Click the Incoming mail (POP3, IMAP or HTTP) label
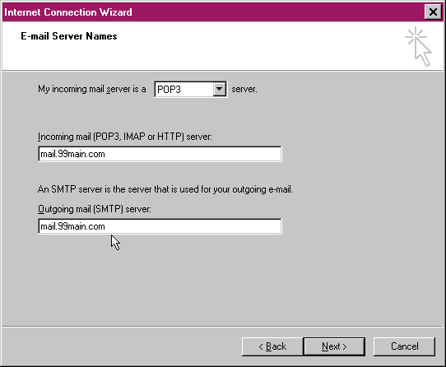The height and width of the screenshot is (367, 446). 125,137
